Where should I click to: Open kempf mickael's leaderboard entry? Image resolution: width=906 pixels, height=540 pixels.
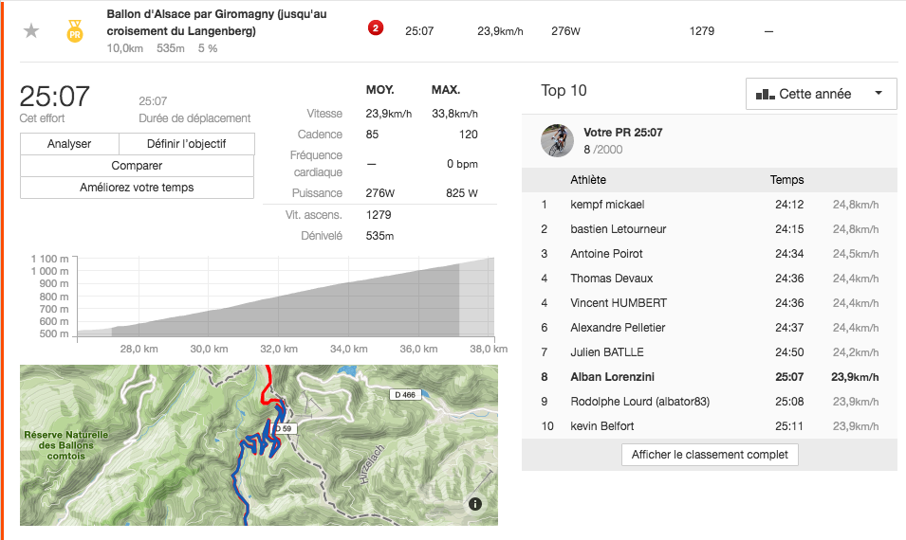[x=607, y=205]
